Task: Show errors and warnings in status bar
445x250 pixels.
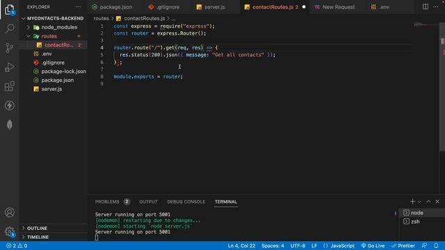Action: click(x=17, y=246)
